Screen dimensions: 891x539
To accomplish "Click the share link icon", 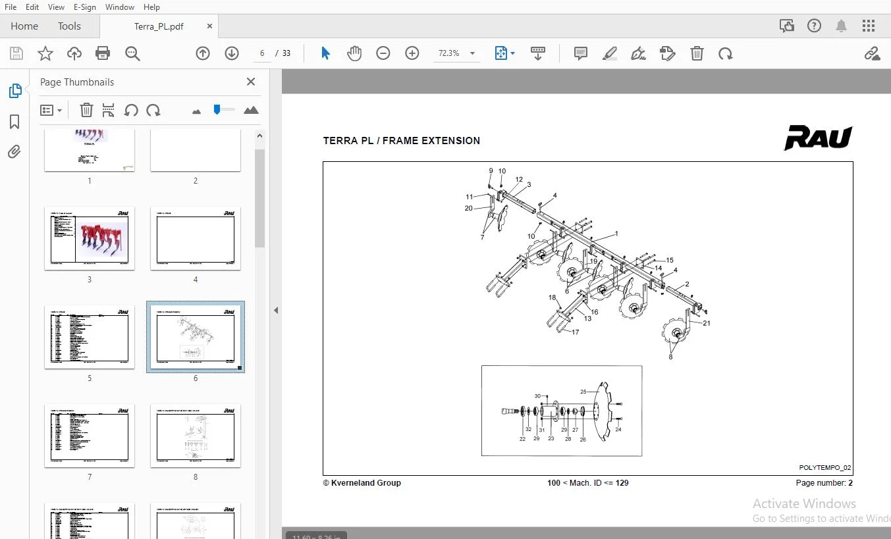I will 873,53.
